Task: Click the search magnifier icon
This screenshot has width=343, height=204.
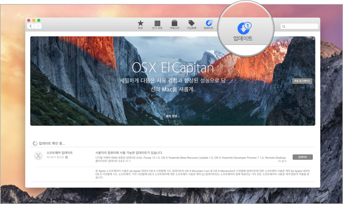Action: [284, 26]
